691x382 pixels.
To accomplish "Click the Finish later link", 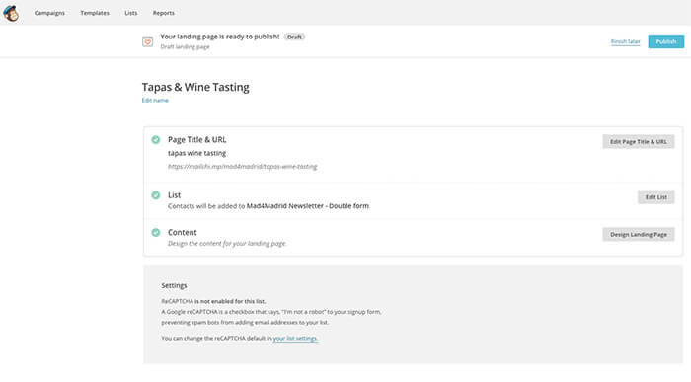I will point(625,41).
